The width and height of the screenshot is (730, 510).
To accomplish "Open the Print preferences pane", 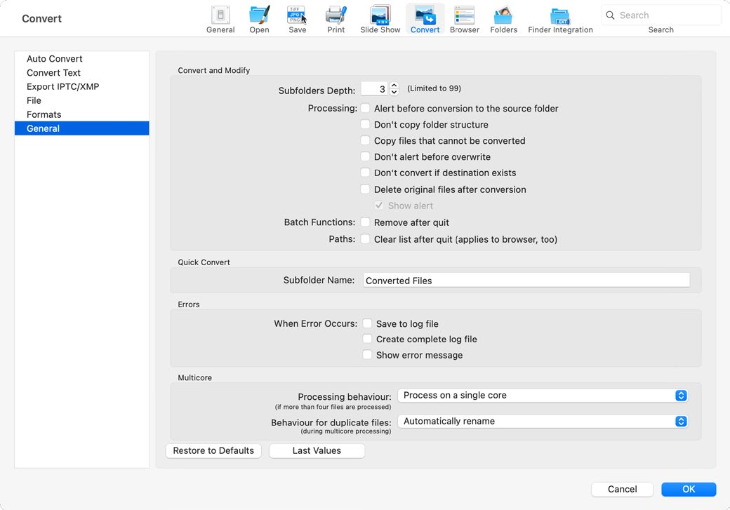I will click(336, 20).
